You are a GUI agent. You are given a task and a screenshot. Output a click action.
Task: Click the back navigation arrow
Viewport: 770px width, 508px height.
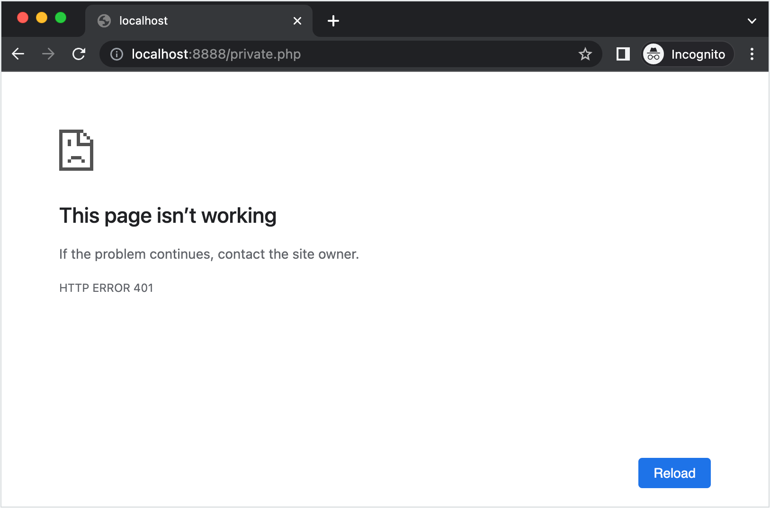18,54
